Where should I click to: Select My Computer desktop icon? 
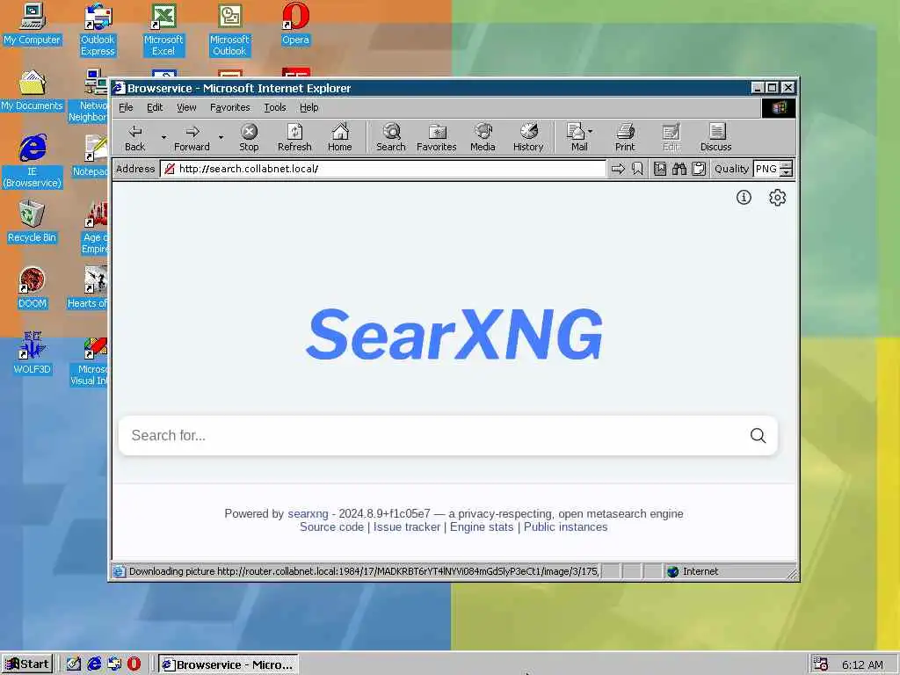pyautogui.click(x=33, y=24)
